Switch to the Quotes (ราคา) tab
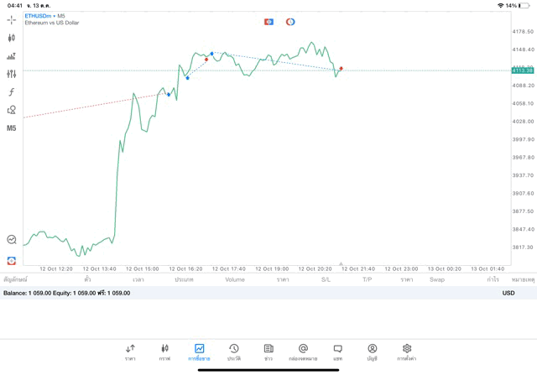The height and width of the screenshot is (375, 537). tap(130, 352)
